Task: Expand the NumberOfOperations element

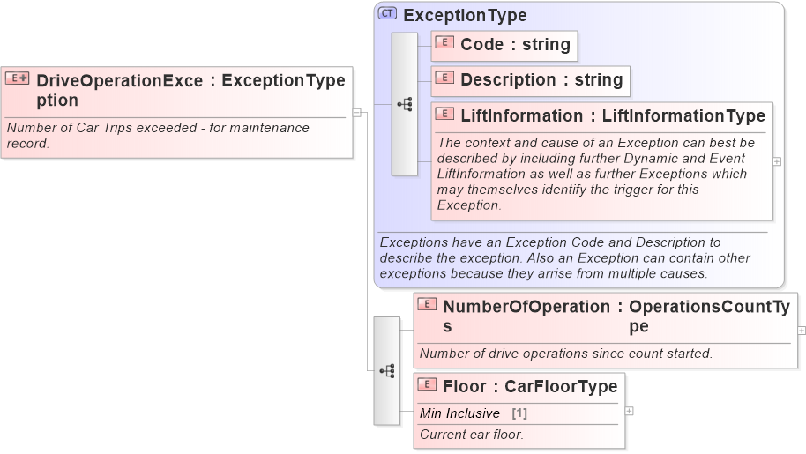Action: point(802,331)
